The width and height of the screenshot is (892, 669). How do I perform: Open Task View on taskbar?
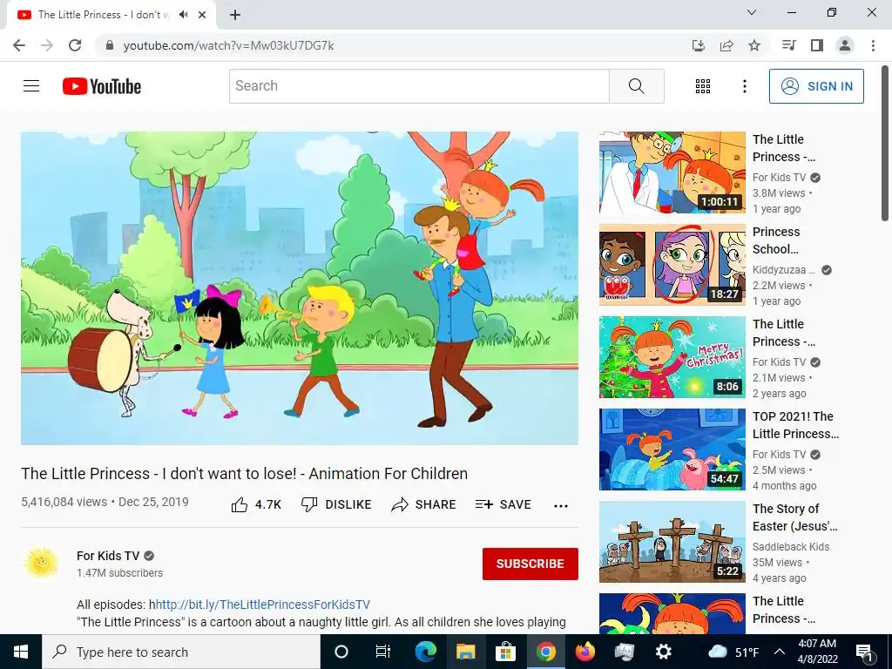coord(383,652)
